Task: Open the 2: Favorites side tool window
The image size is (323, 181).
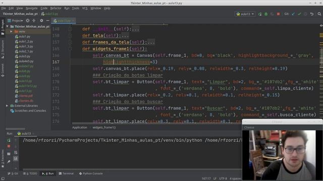Action: 3,158
